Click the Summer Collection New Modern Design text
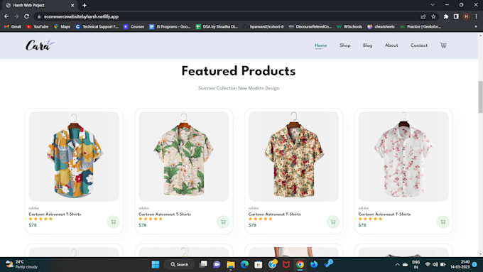The image size is (483, 272). point(239,88)
